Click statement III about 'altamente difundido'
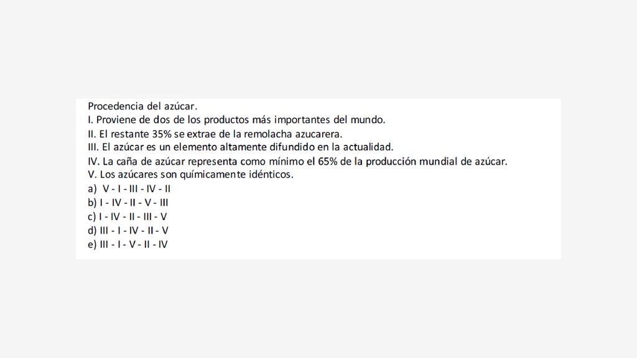The width and height of the screenshot is (637, 358). tap(241, 147)
